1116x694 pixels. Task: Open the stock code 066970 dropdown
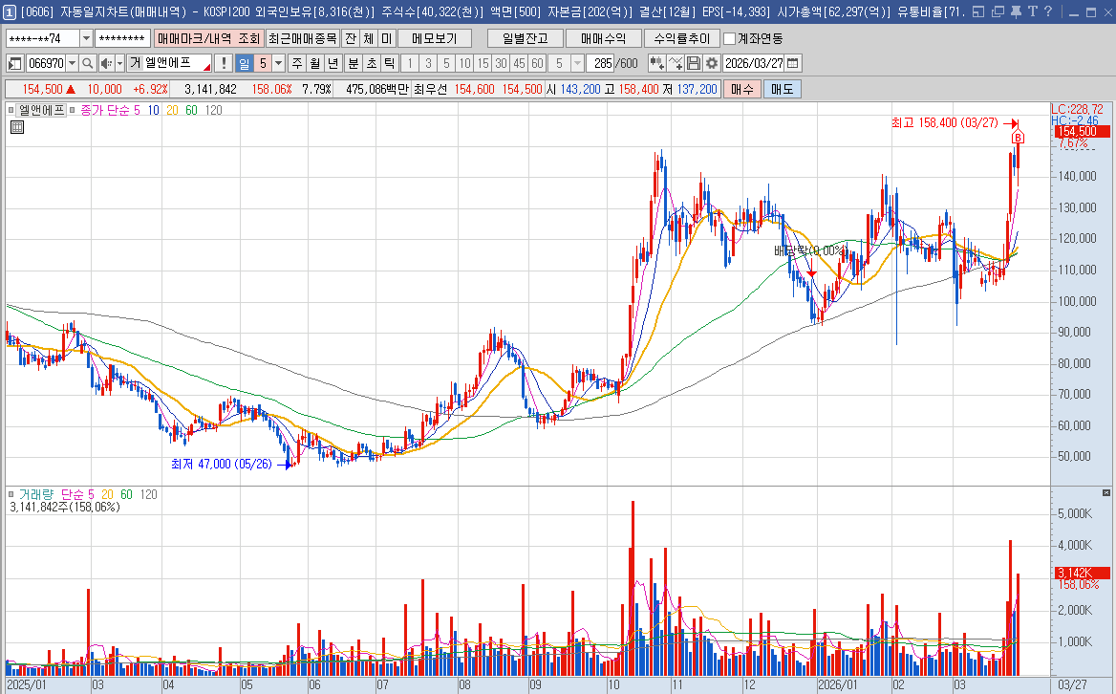(x=72, y=63)
